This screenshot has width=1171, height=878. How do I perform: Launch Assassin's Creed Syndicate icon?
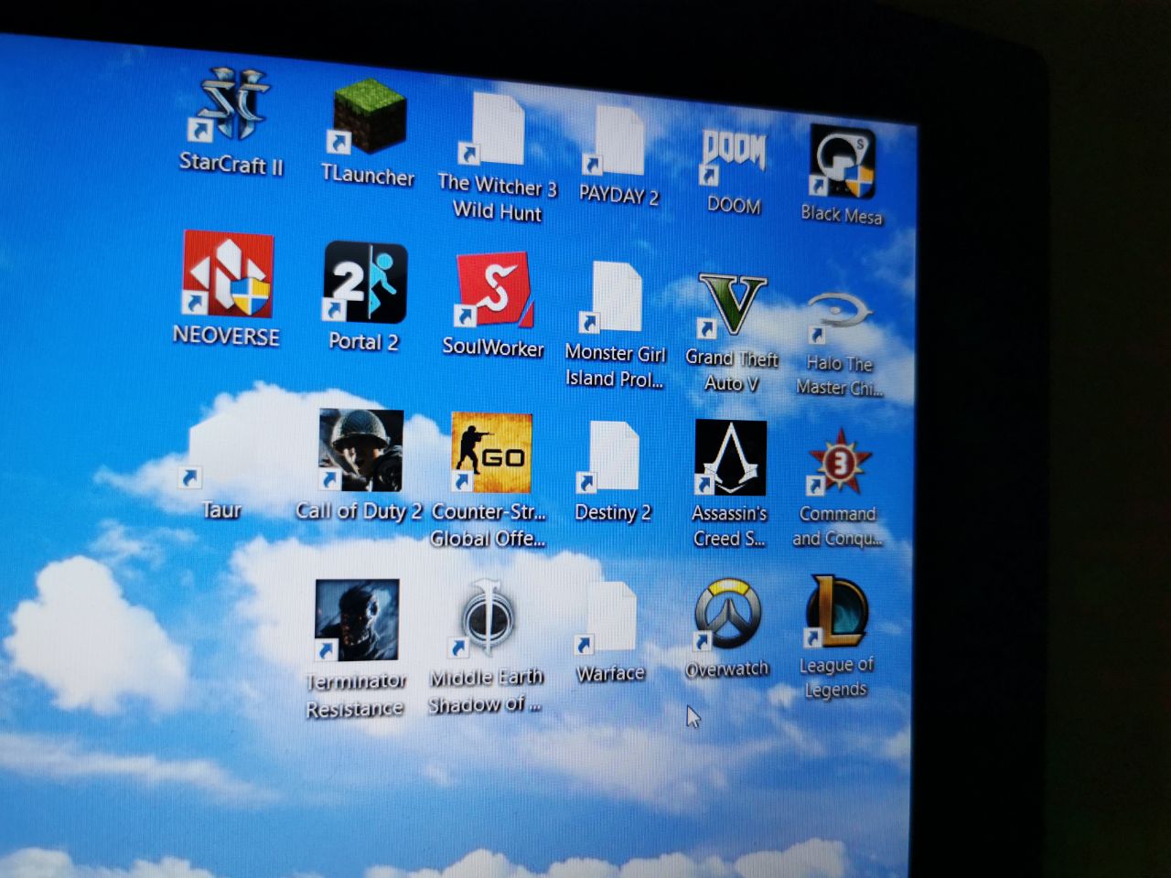point(730,458)
